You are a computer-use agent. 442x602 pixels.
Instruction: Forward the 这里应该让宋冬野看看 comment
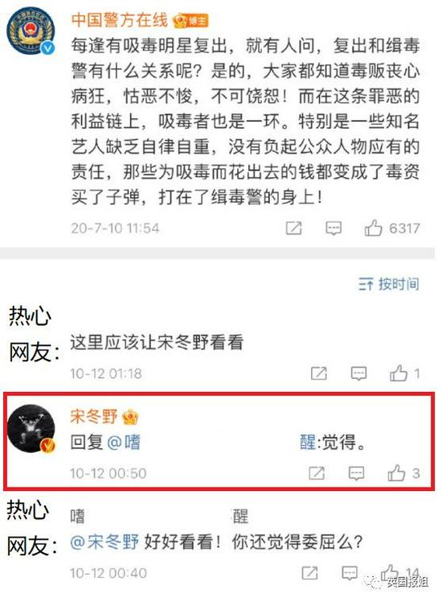point(318,373)
